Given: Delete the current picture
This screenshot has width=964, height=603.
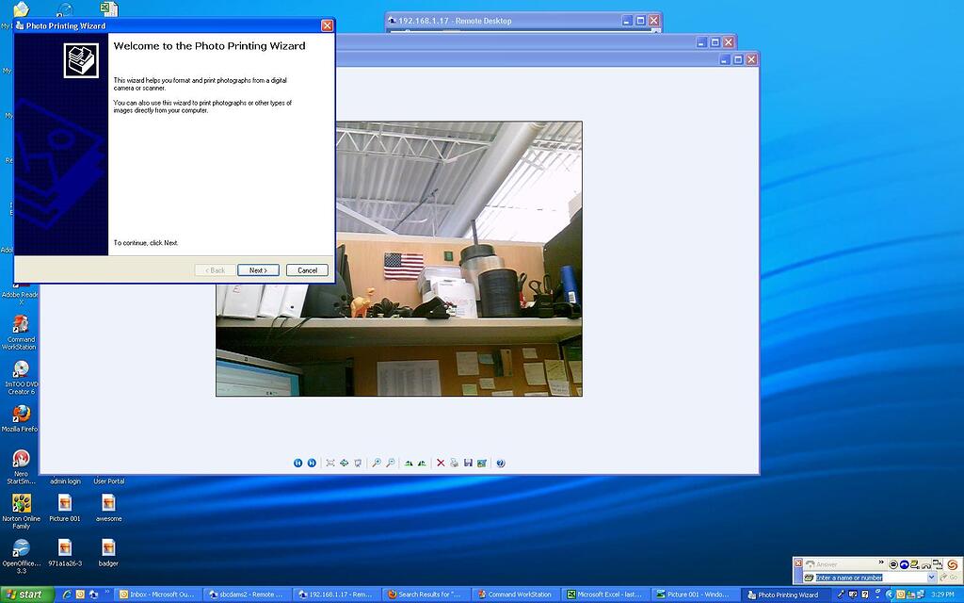Looking at the screenshot, I should point(441,463).
